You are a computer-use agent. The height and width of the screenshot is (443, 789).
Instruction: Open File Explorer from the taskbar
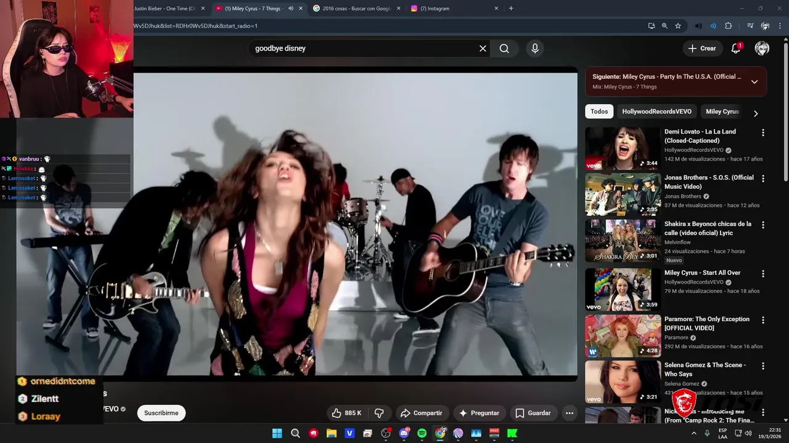tap(332, 433)
